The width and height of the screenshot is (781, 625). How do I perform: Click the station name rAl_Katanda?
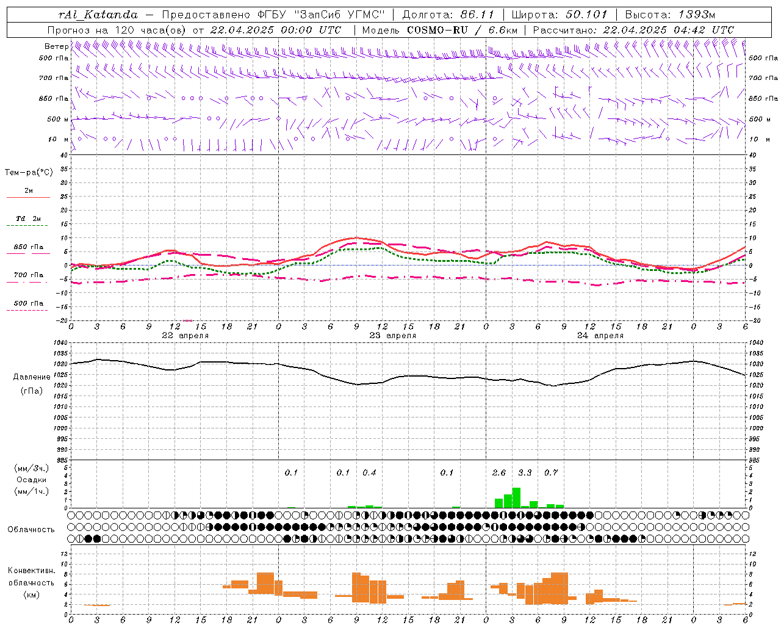click(98, 15)
